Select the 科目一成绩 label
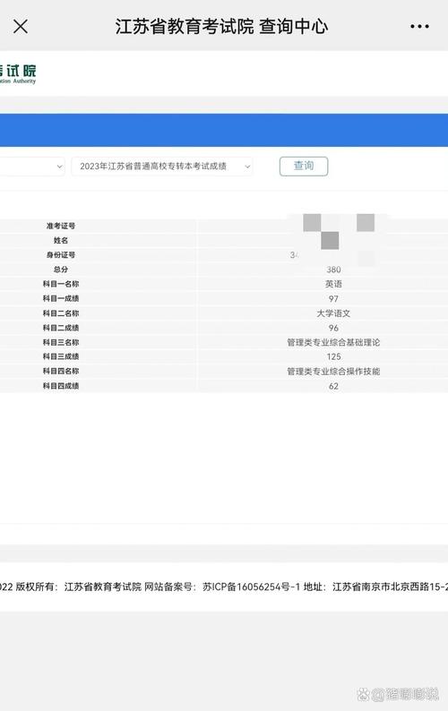448x711 pixels. point(61,298)
